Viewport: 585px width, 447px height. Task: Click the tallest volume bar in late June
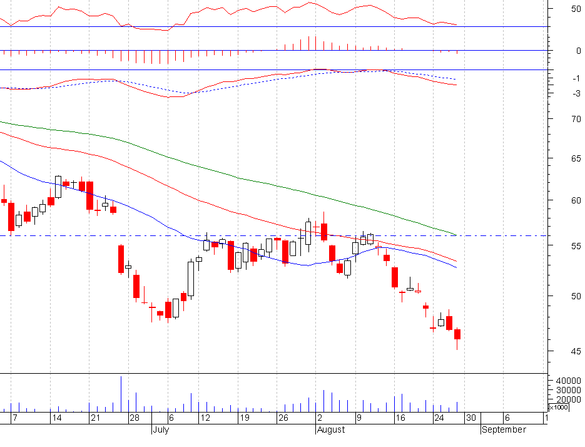point(121,394)
